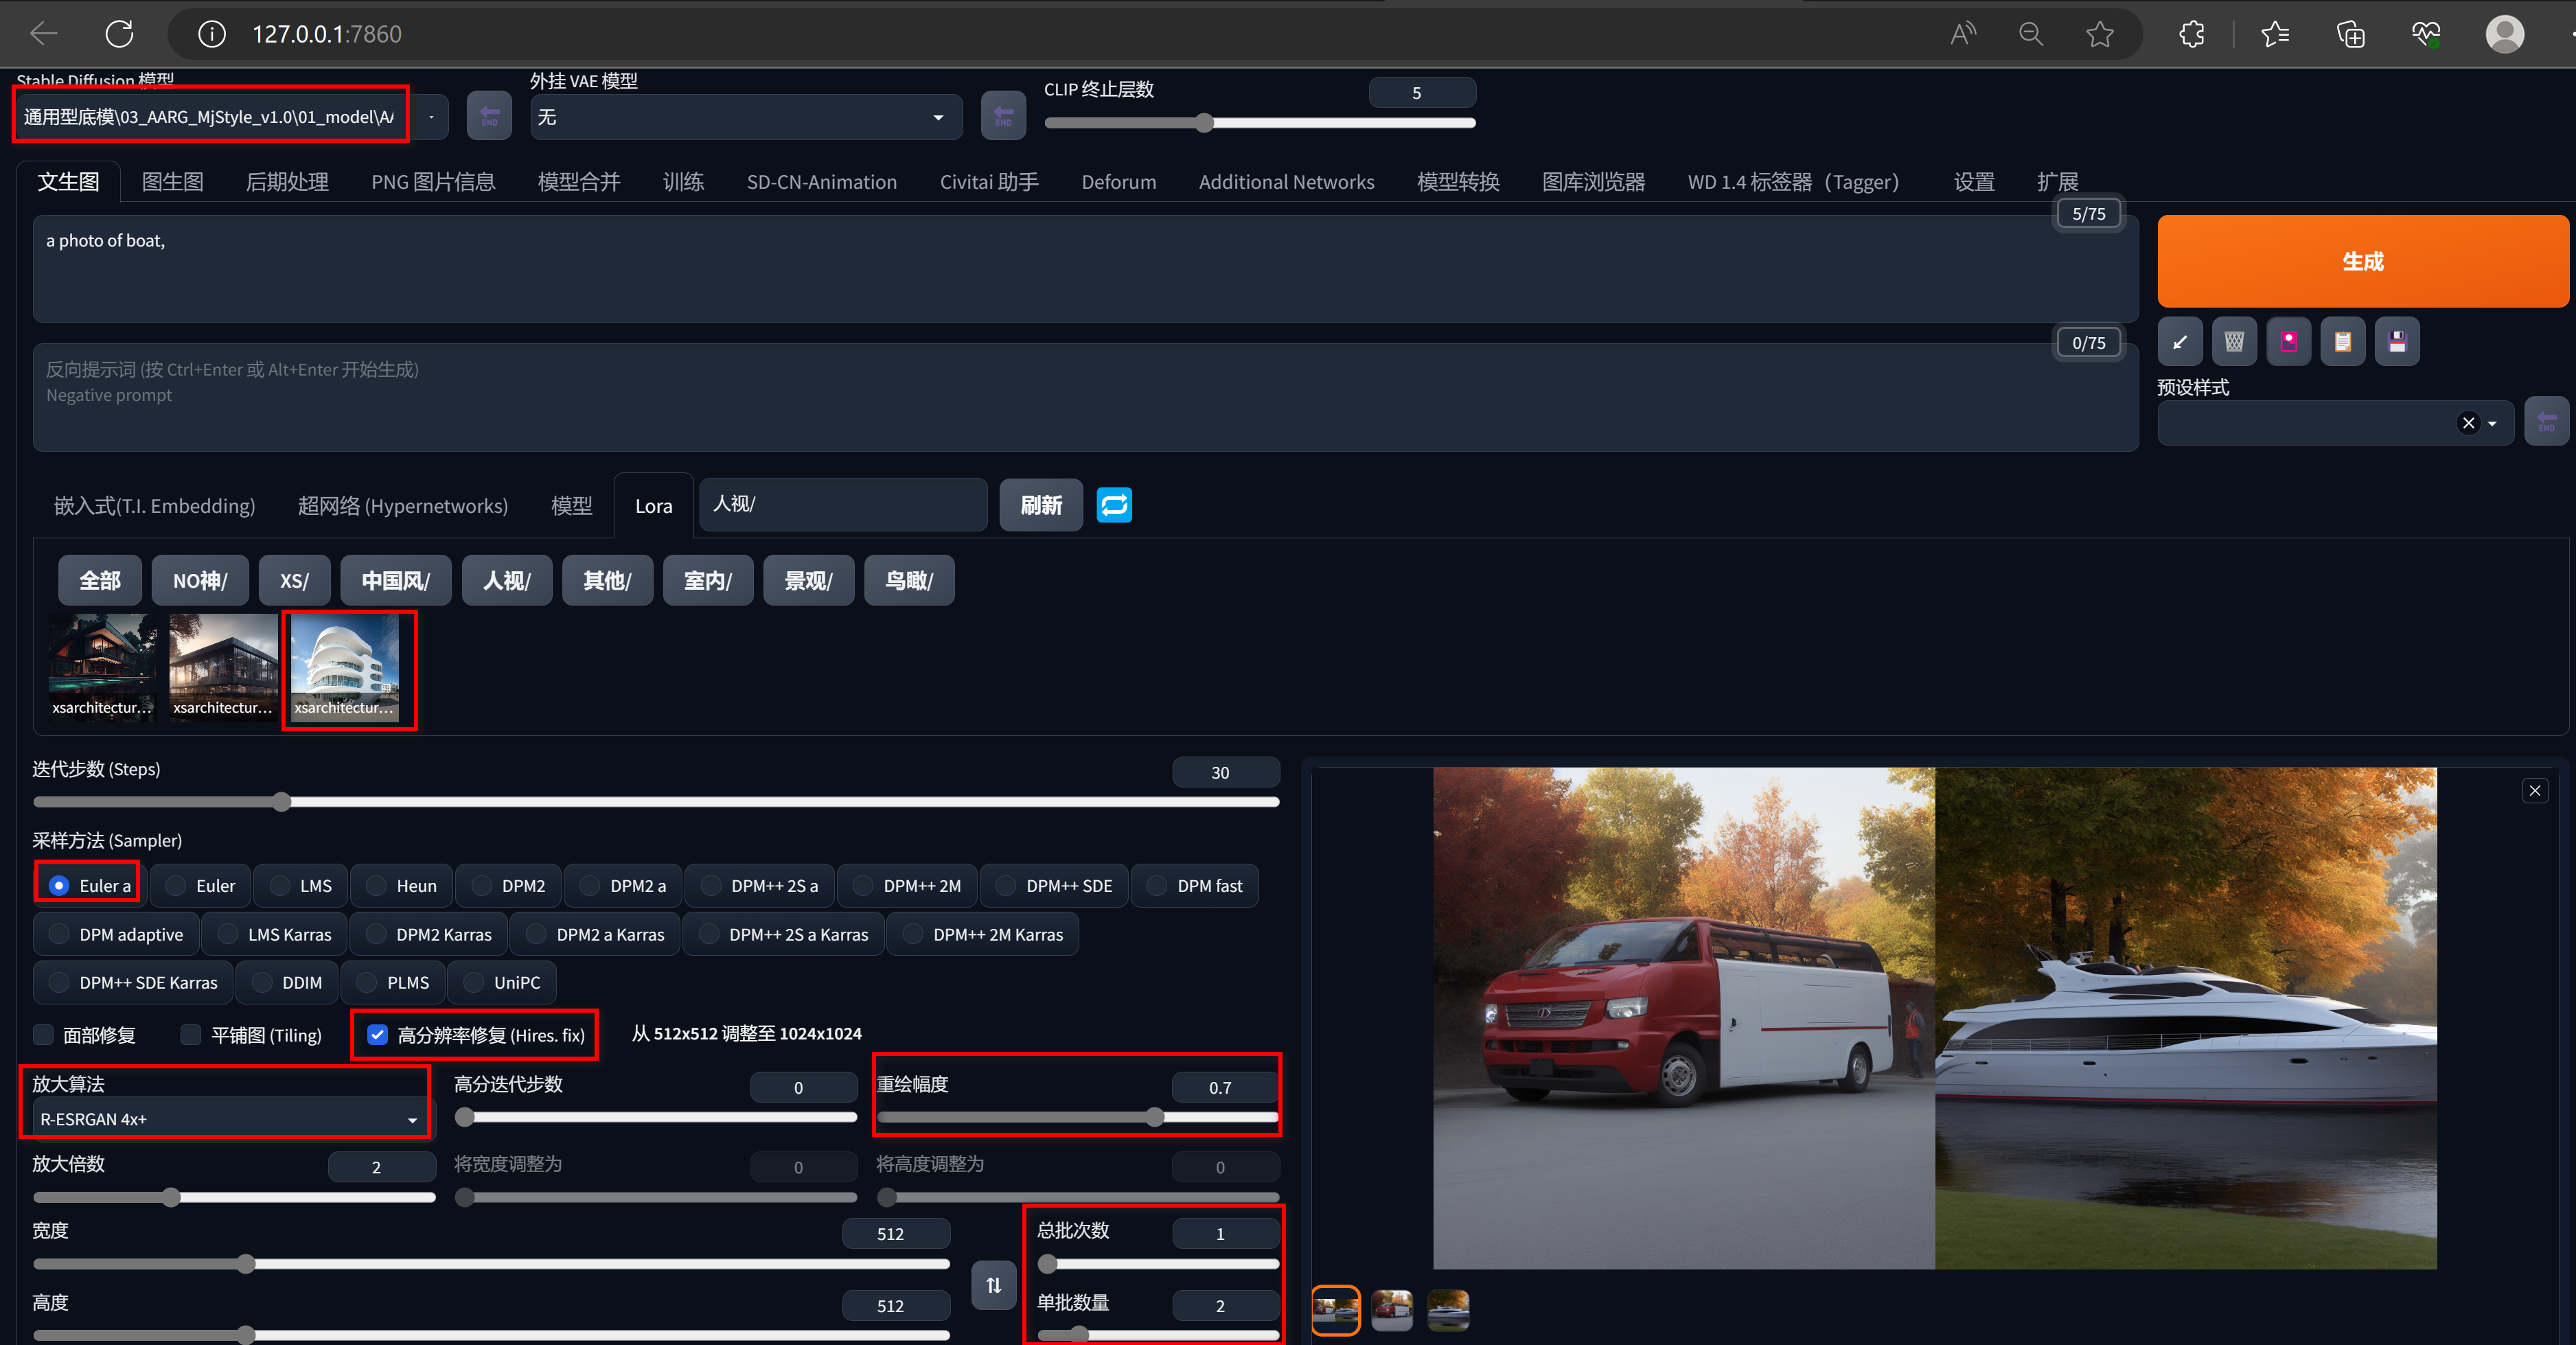
Task: Click the blue refresh icon beside 刷新
Action: tap(1114, 505)
